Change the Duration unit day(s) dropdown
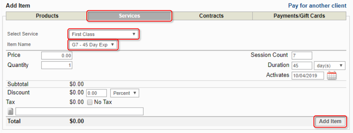 pyautogui.click(x=329, y=66)
